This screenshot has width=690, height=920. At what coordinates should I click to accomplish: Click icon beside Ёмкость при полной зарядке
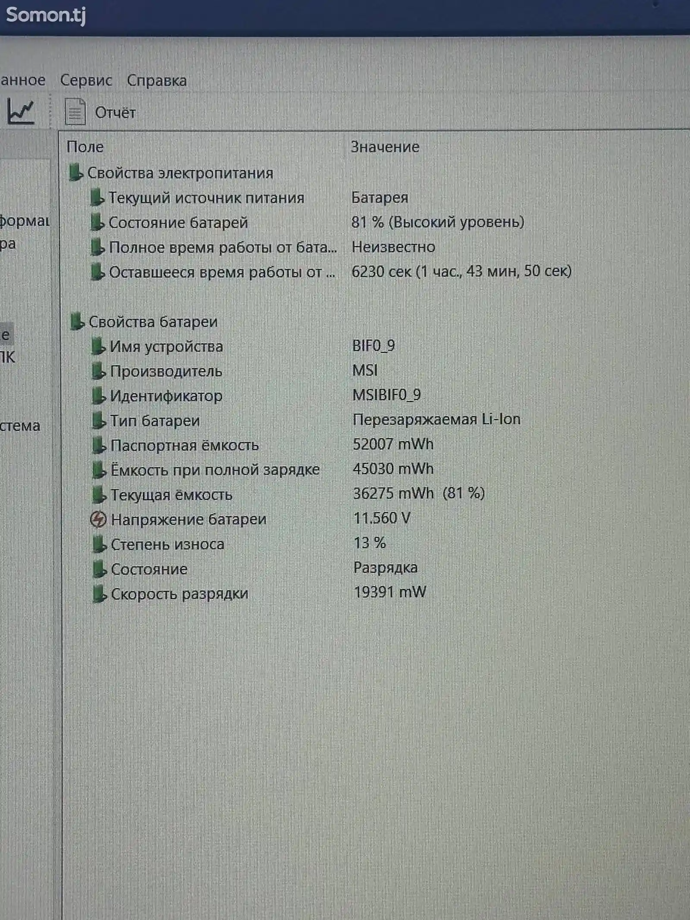tap(99, 470)
